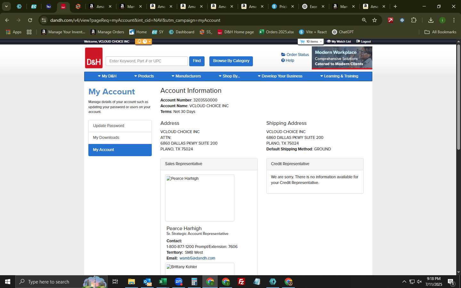The width and height of the screenshot is (461, 288).
Task: Open the Chrome Extensions menu icon
Action: tap(414, 20)
